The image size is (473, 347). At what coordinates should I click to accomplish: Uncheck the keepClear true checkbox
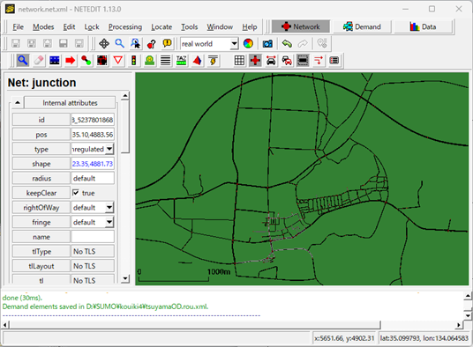pos(76,193)
